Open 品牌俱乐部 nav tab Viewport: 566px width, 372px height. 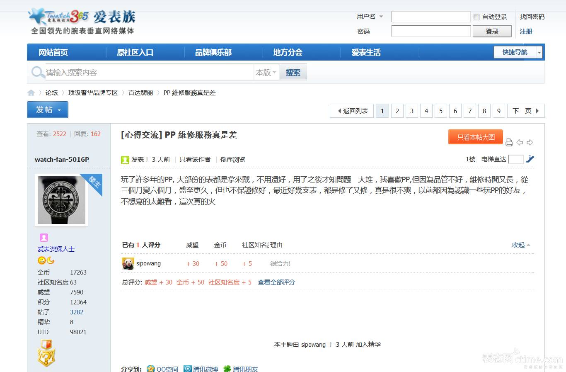(x=213, y=52)
